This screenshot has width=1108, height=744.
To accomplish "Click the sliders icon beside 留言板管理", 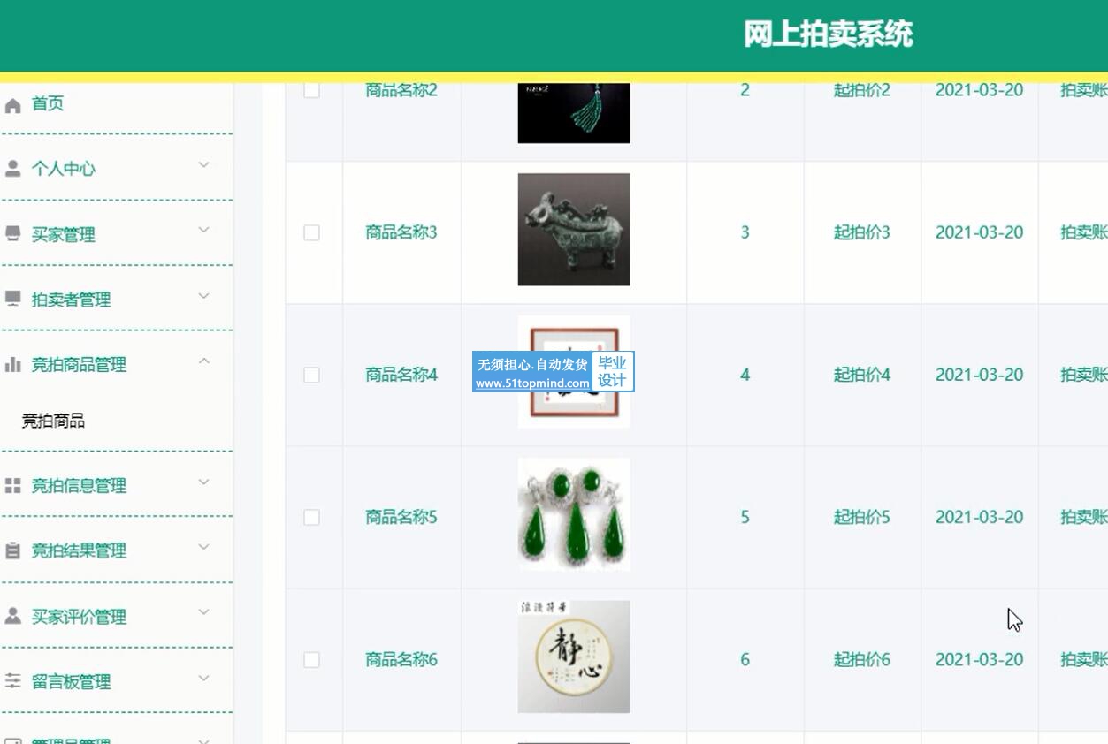I will [13, 681].
